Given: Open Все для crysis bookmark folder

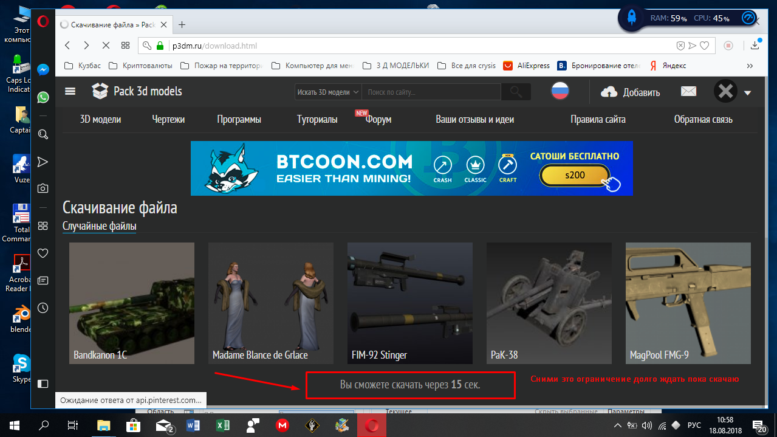Looking at the screenshot, I should [466, 66].
